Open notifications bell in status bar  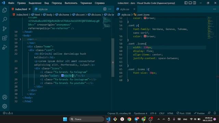click(215, 113)
